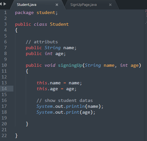
Task: Click line number 3 in gutter
Action: (6, 24)
